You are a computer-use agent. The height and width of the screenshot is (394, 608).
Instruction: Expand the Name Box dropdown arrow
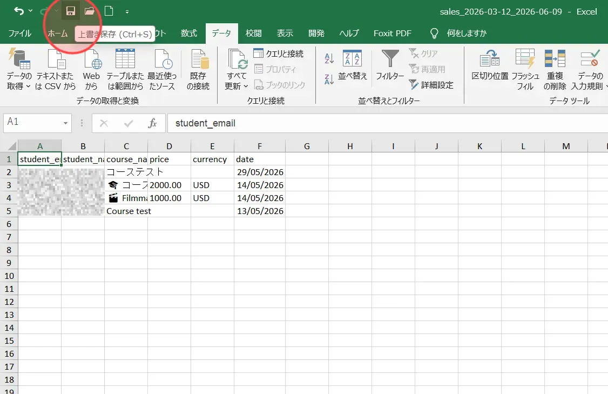(x=65, y=123)
